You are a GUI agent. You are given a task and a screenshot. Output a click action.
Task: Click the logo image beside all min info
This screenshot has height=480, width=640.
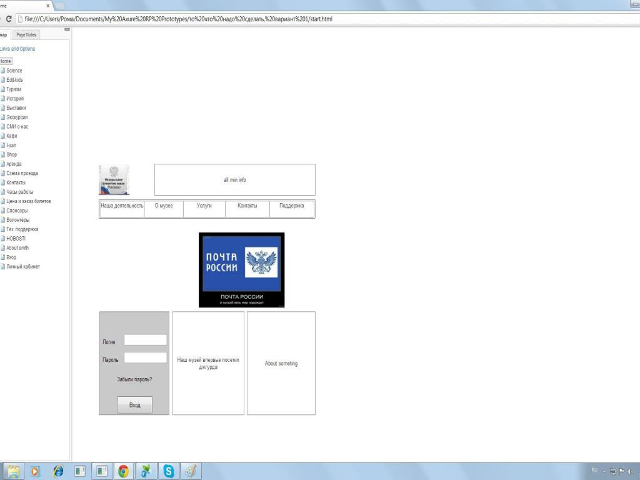[114, 180]
